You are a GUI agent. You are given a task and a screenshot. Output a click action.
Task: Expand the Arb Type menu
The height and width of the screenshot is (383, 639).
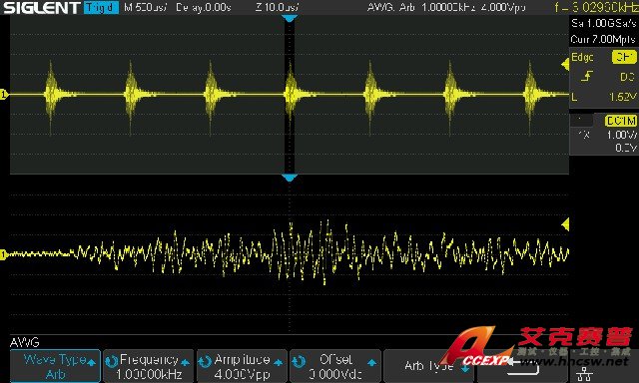pyautogui.click(x=429, y=366)
